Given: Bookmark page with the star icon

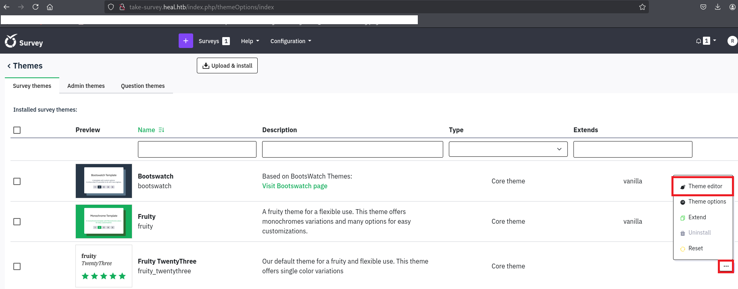Looking at the screenshot, I should click(642, 7).
